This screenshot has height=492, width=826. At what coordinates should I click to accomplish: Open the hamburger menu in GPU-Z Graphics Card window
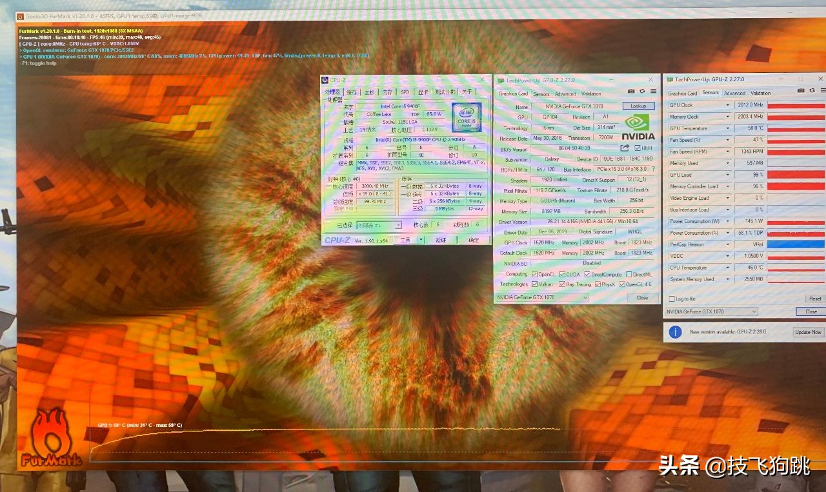[653, 92]
